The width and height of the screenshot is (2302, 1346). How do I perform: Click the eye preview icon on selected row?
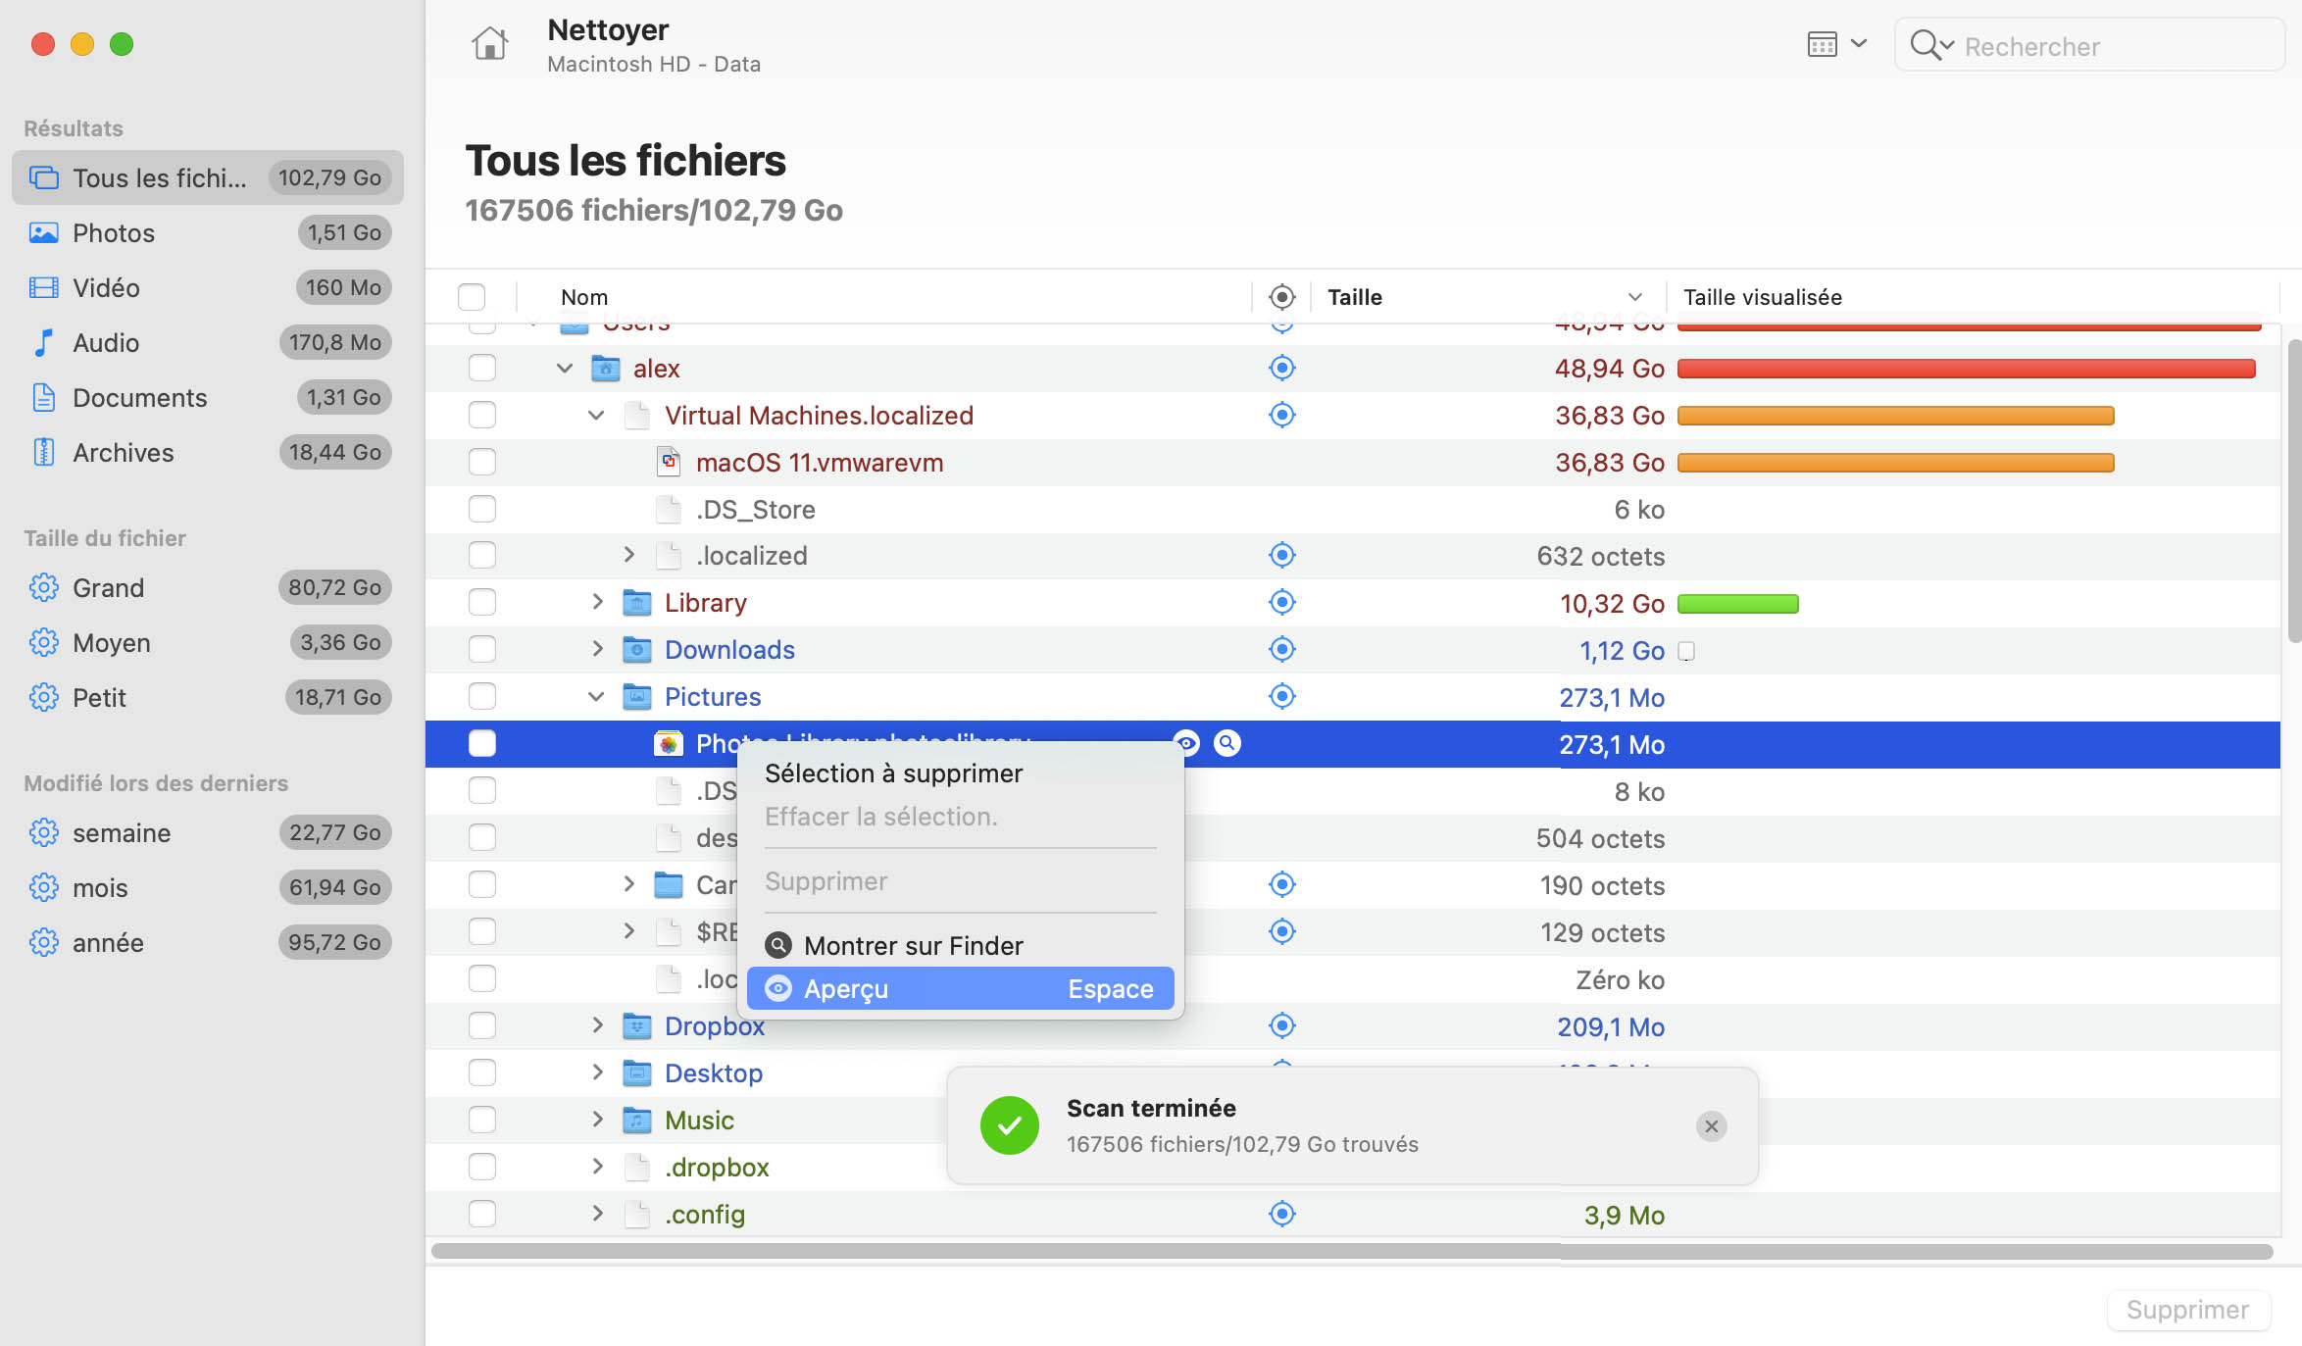pyautogui.click(x=1187, y=743)
